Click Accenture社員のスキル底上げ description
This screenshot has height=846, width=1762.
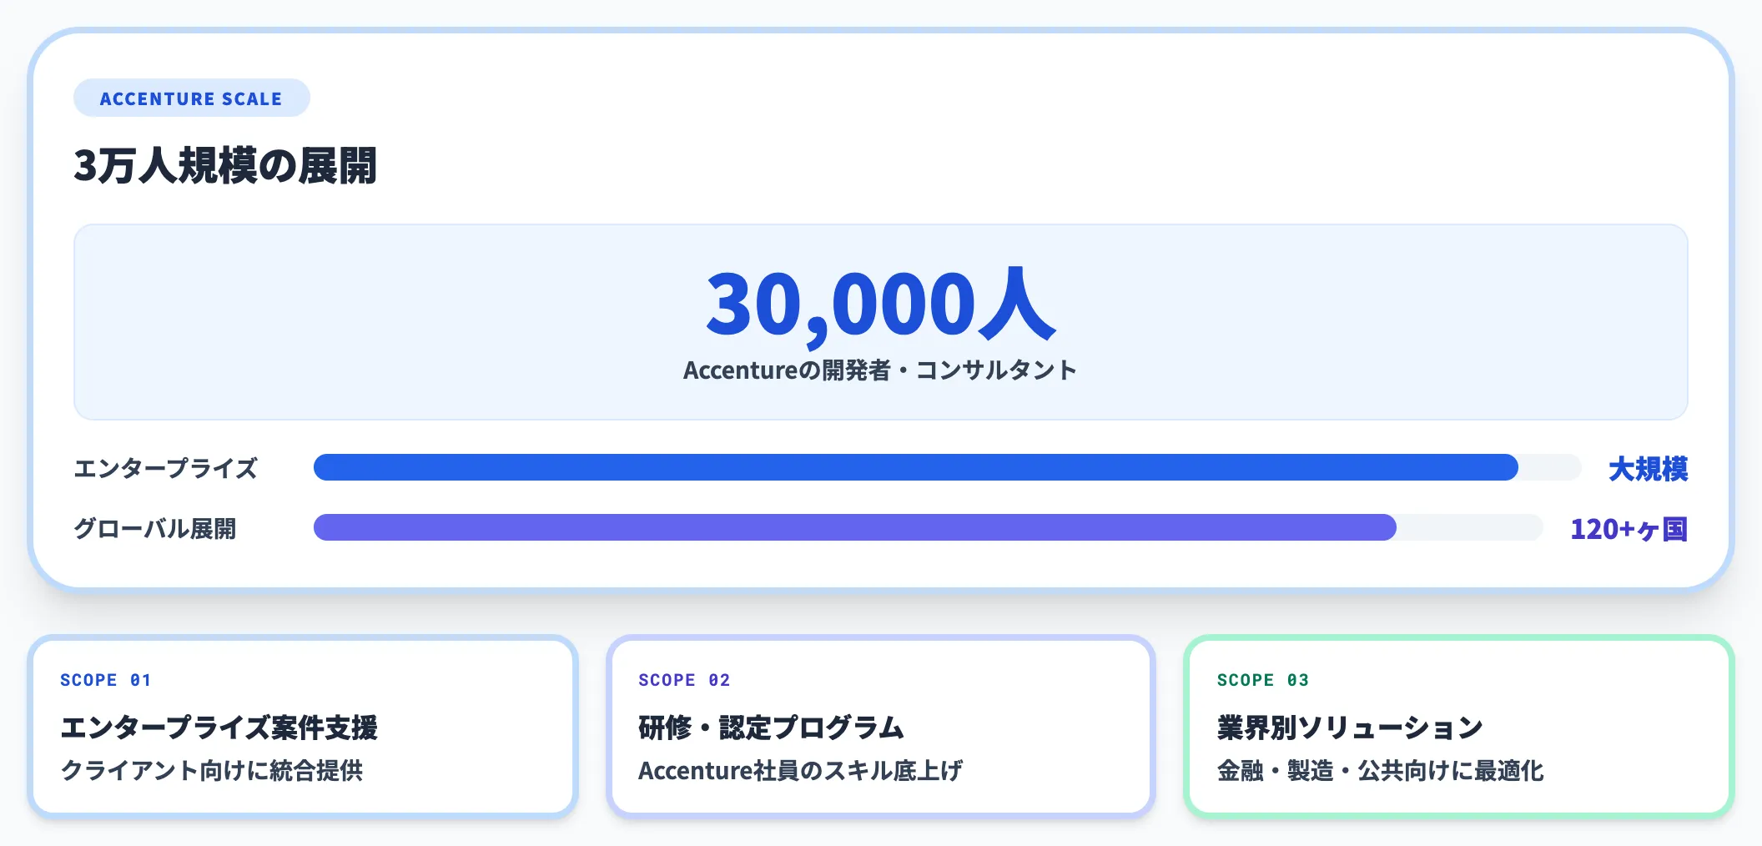(x=800, y=770)
